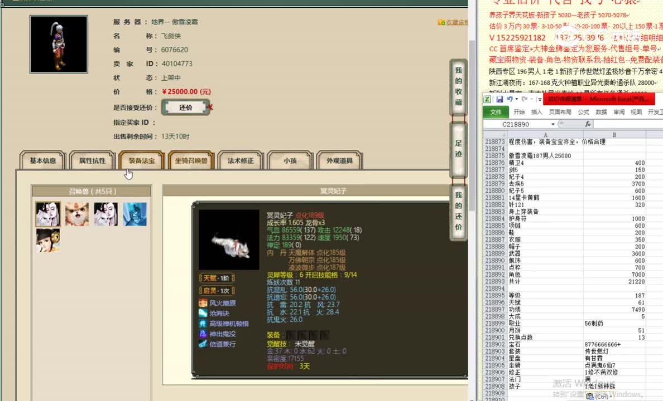Click the 风火燎原 skill icon
Image resolution: width=663 pixels, height=401 pixels.
[x=203, y=303]
